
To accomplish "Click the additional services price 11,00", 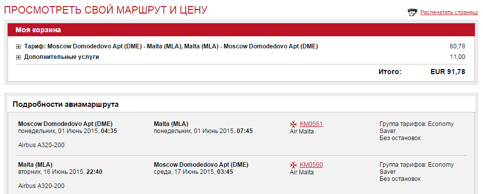I will pos(457,57).
